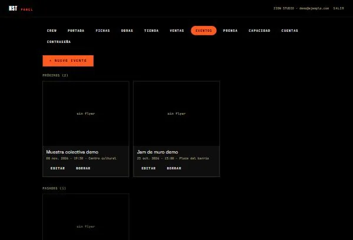Open the Ventas tab
353x240 pixels.
coord(176,31)
